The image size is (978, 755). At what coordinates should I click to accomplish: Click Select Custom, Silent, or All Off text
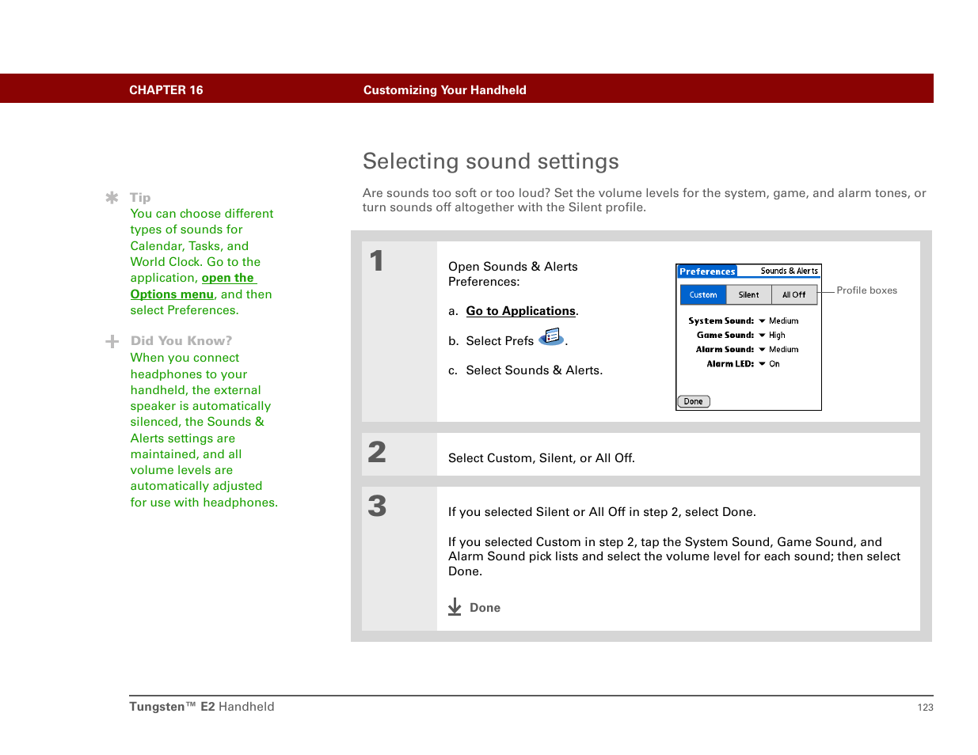[542, 458]
